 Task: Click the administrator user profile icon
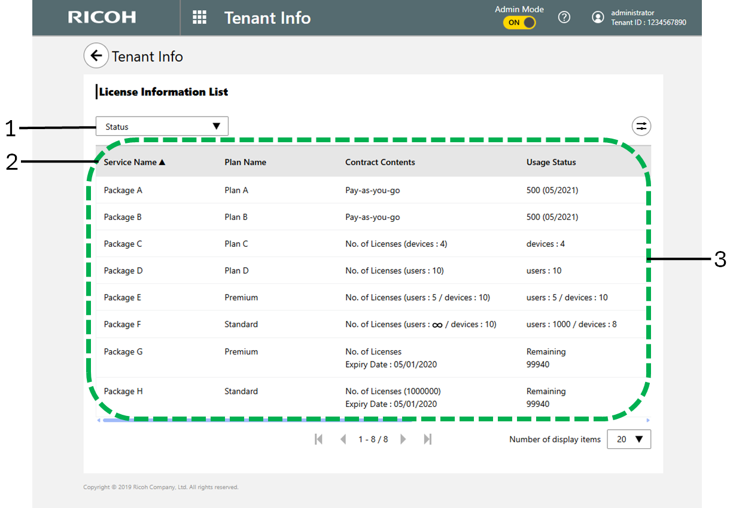click(x=597, y=17)
